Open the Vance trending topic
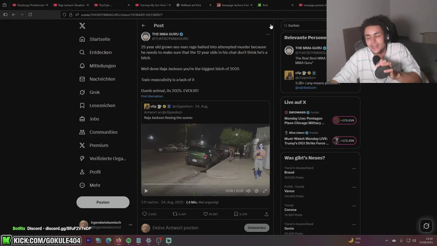Viewport: 437px width, 246px height. pyautogui.click(x=290, y=191)
